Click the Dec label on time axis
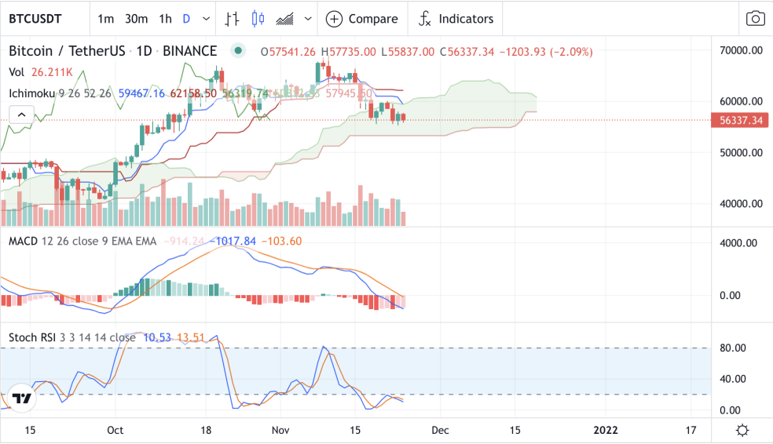Image resolution: width=773 pixels, height=444 pixels. point(440,430)
